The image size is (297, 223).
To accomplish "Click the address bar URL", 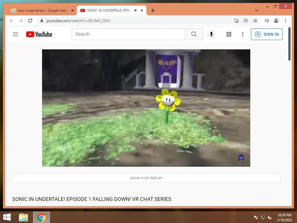I will click(x=78, y=21).
